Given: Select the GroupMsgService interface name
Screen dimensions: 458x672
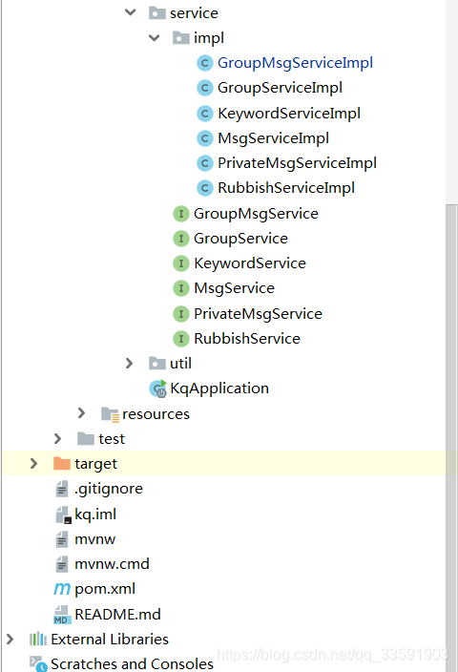Looking at the screenshot, I should [257, 214].
